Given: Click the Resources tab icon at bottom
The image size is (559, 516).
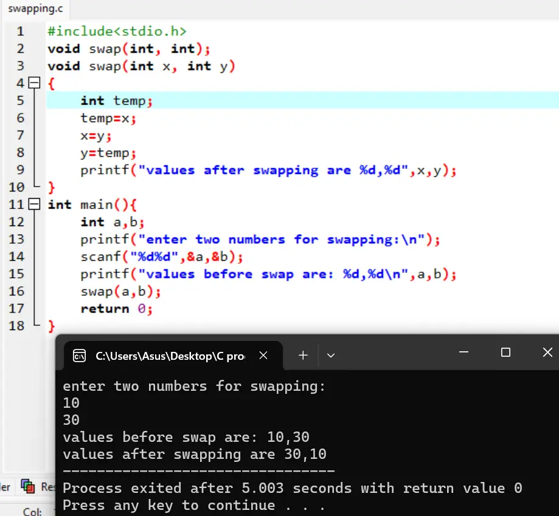Looking at the screenshot, I should (x=28, y=486).
